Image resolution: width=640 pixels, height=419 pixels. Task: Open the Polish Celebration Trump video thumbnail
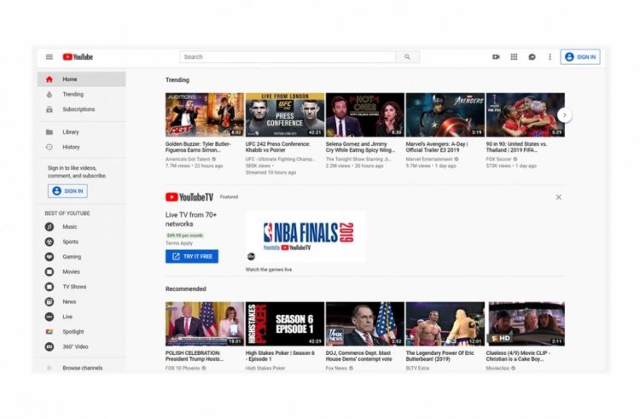coord(205,323)
